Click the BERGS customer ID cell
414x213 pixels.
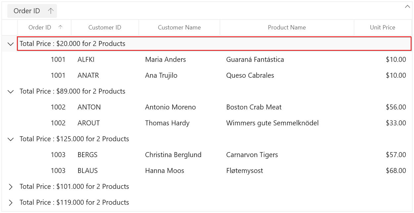(105, 155)
